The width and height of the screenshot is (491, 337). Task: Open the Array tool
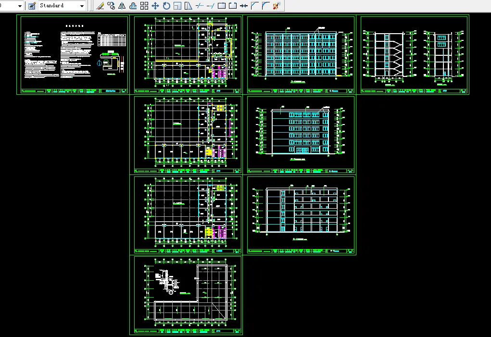[144, 6]
